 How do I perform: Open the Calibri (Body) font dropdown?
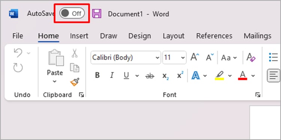pyautogui.click(x=126, y=57)
